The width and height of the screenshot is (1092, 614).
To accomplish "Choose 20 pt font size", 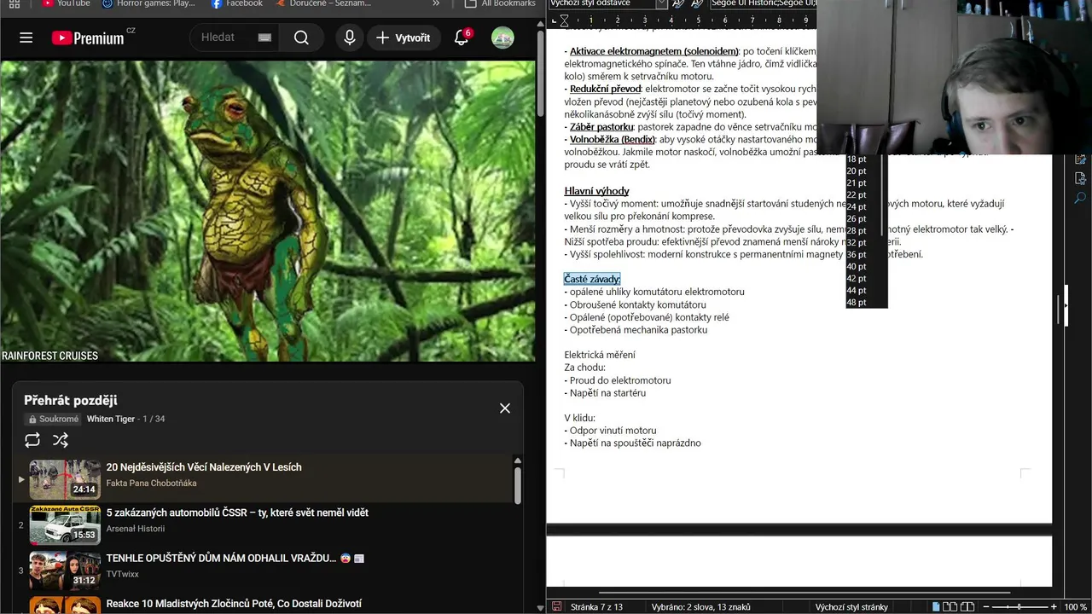I will coord(857,171).
